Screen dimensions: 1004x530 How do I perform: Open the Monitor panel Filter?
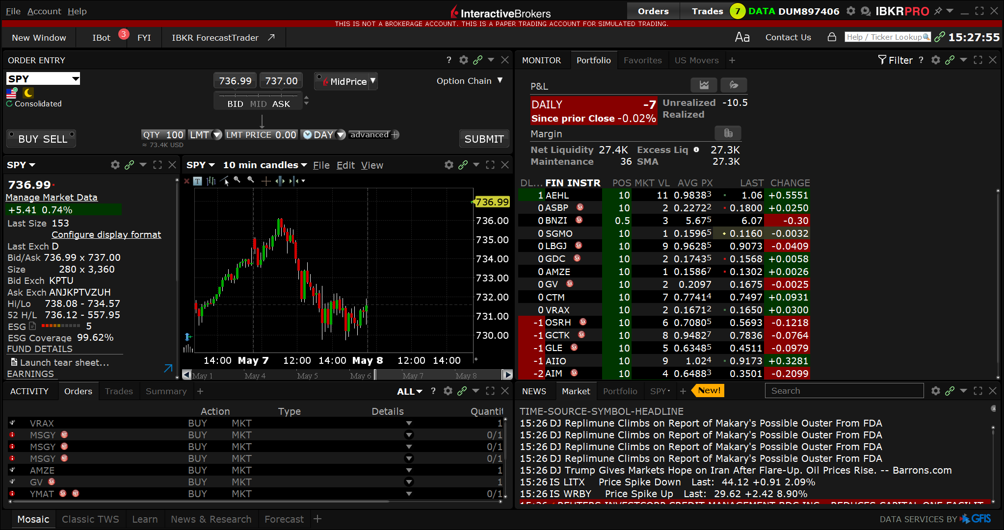point(896,60)
